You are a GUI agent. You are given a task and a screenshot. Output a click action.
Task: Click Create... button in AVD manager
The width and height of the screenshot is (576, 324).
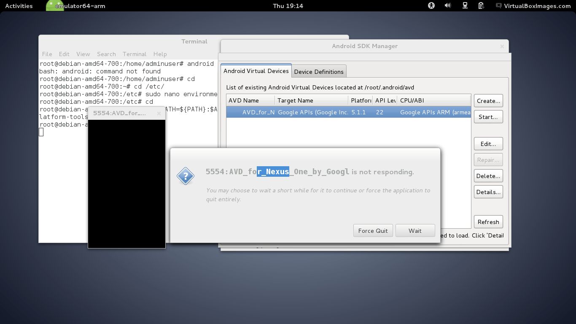coord(488,101)
